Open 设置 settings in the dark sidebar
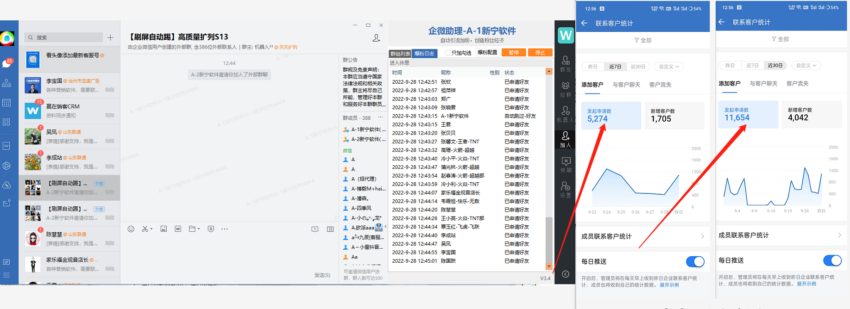 (565, 189)
